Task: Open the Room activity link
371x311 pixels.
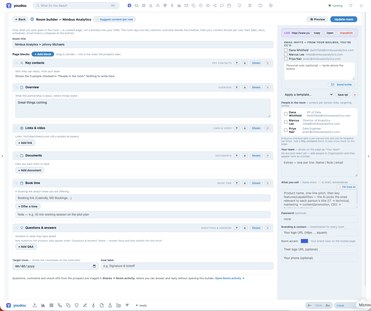Action: 230,278
